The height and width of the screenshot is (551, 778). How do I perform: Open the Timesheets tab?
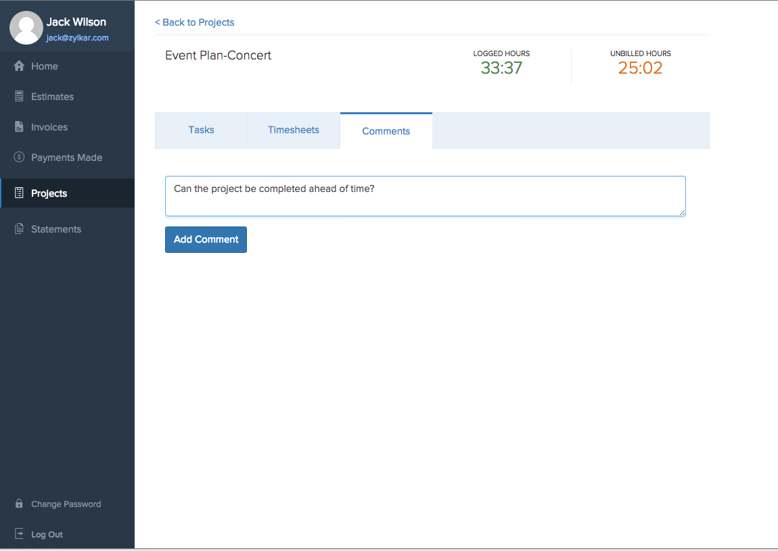point(294,130)
